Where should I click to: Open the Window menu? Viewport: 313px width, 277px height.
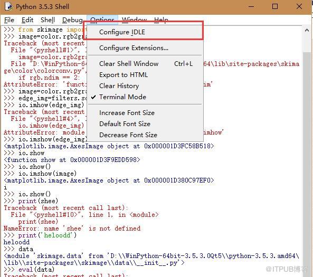135,20
